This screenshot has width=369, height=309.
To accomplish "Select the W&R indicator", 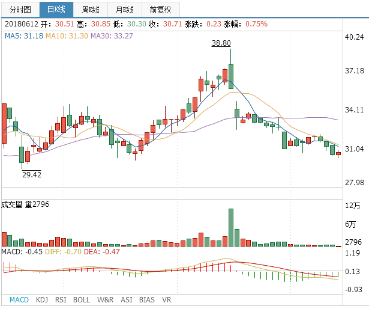I will [105, 299].
